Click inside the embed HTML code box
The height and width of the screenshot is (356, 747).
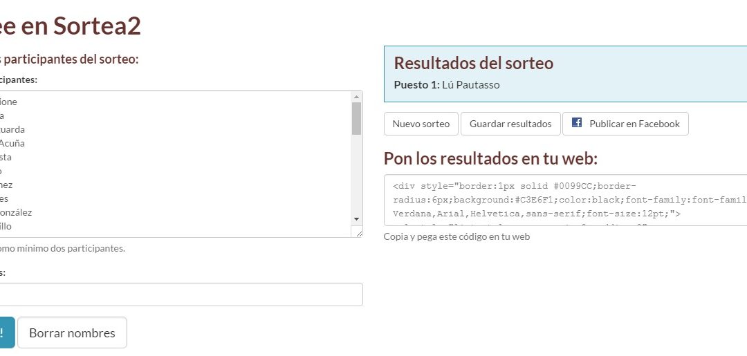[564, 200]
